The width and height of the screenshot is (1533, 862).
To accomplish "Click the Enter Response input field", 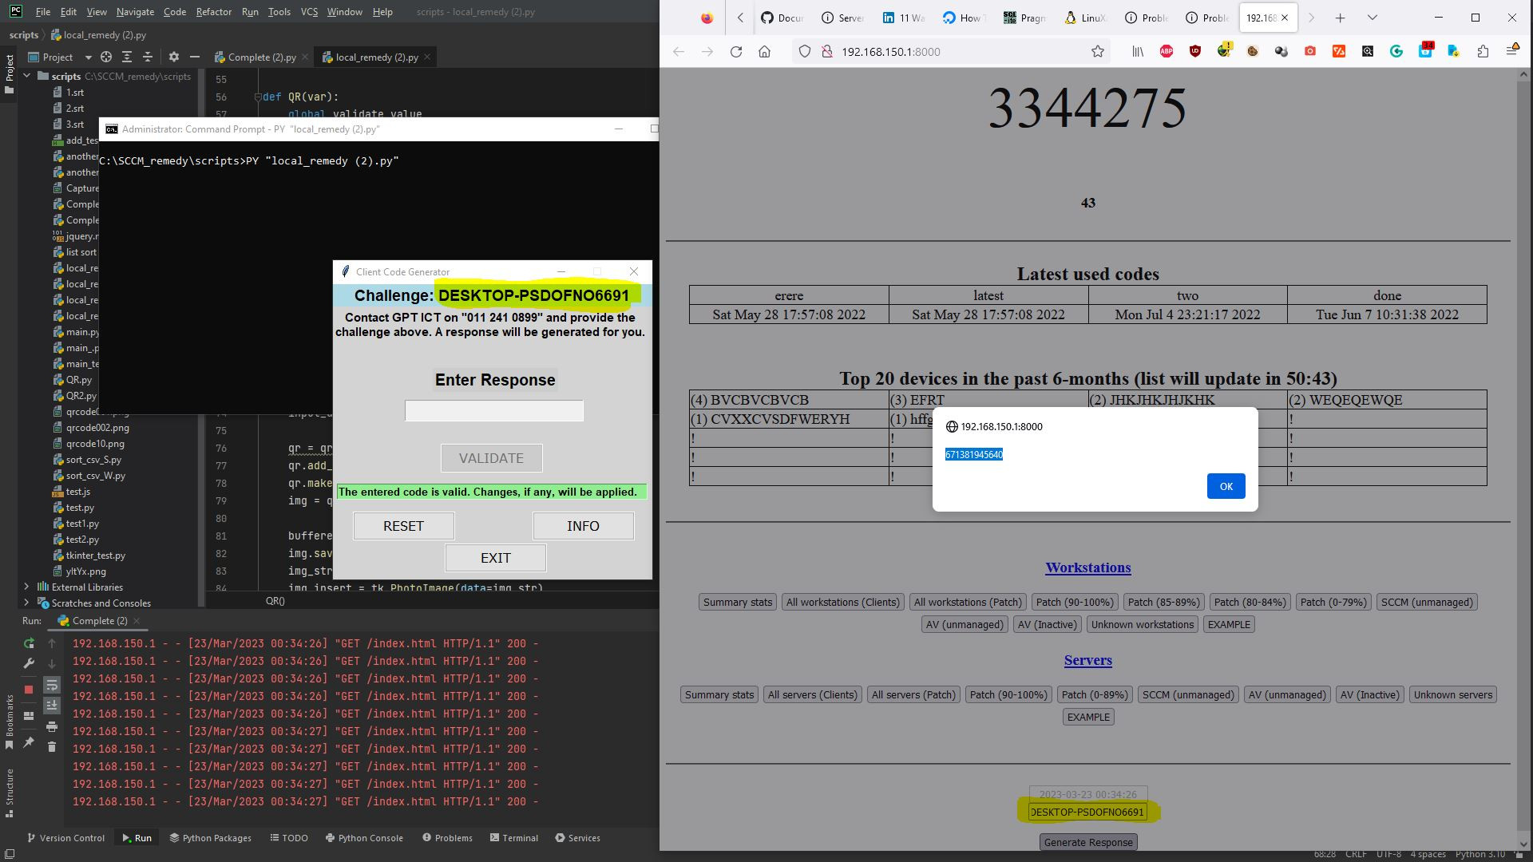I will [x=494, y=411].
